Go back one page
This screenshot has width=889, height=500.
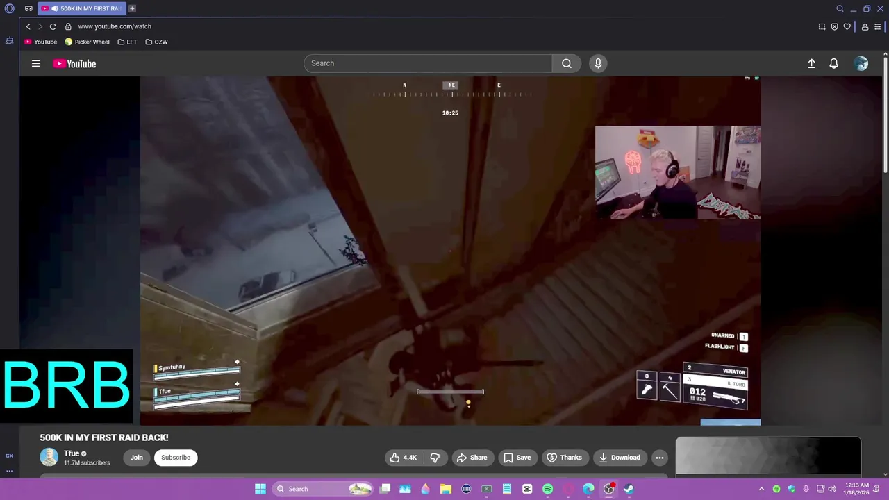click(x=28, y=26)
